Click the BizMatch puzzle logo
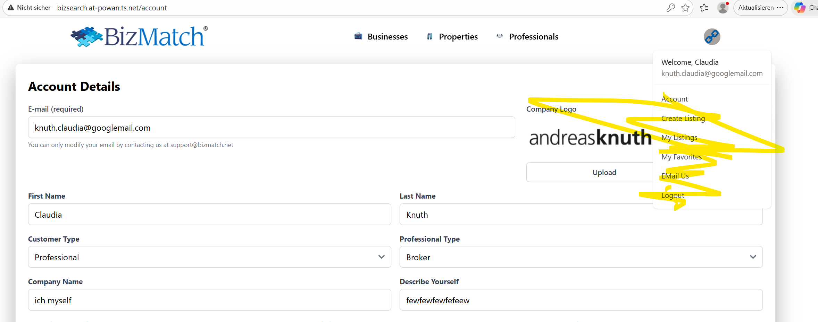818x322 pixels. coord(139,37)
